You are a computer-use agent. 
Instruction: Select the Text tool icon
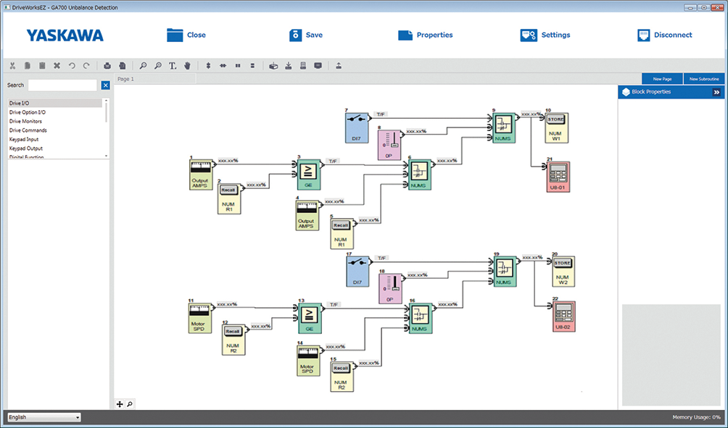[x=173, y=66]
